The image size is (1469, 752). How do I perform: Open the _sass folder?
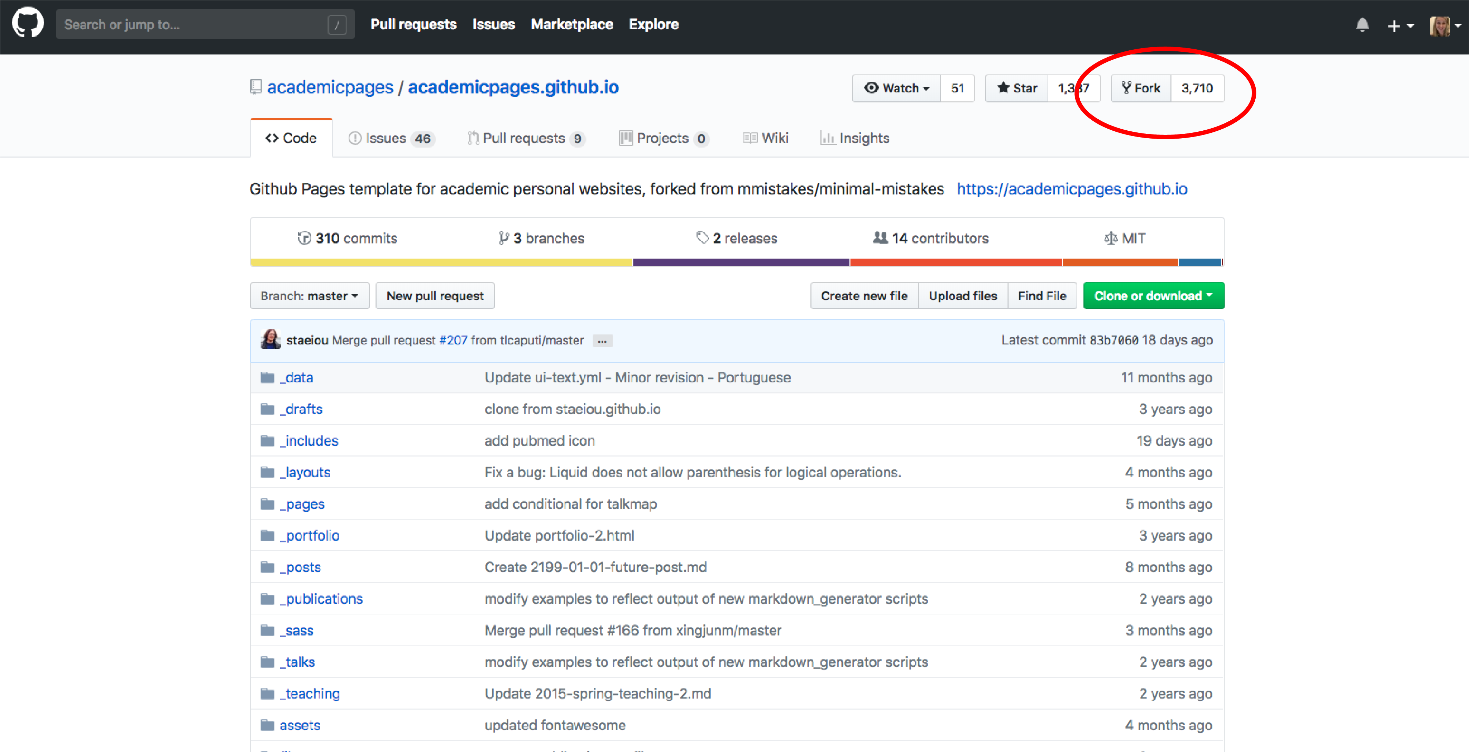tap(296, 630)
